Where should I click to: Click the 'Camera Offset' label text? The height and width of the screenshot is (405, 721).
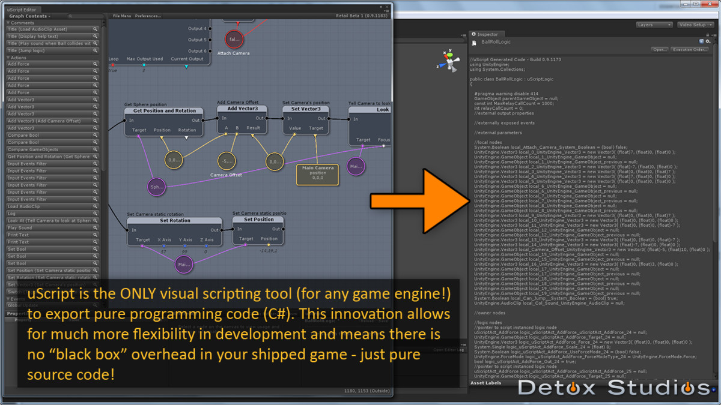[226, 175]
